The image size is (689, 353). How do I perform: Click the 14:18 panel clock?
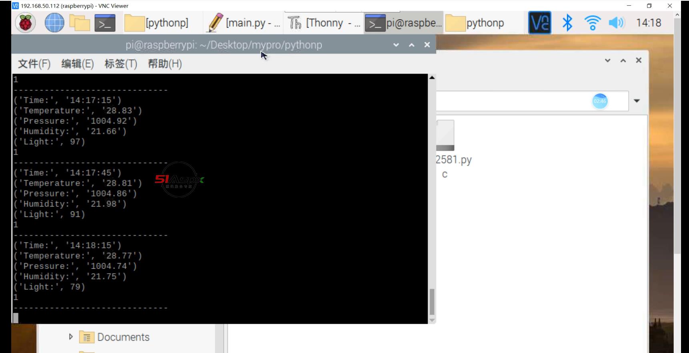pos(649,23)
